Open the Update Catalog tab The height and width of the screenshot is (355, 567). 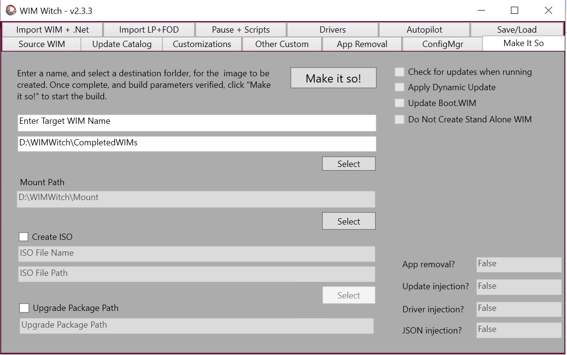[x=122, y=44]
